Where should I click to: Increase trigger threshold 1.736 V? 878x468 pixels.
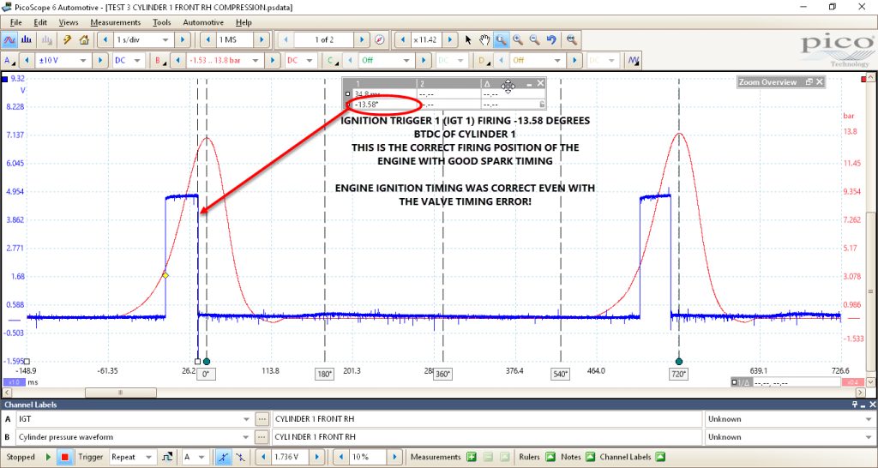[x=316, y=457]
